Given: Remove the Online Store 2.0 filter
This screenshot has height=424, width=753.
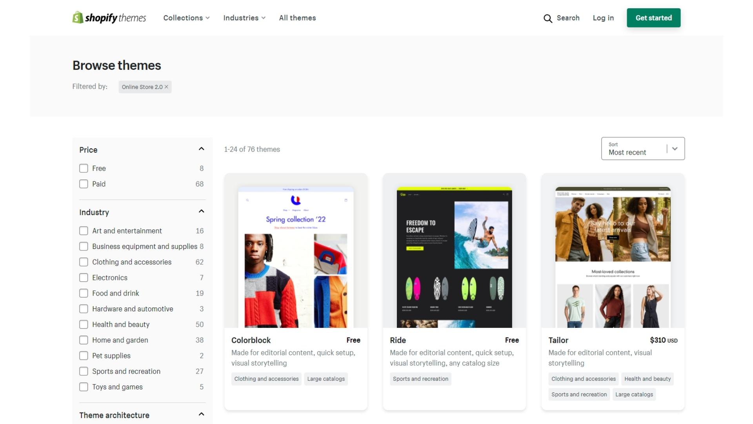Looking at the screenshot, I should click(166, 87).
